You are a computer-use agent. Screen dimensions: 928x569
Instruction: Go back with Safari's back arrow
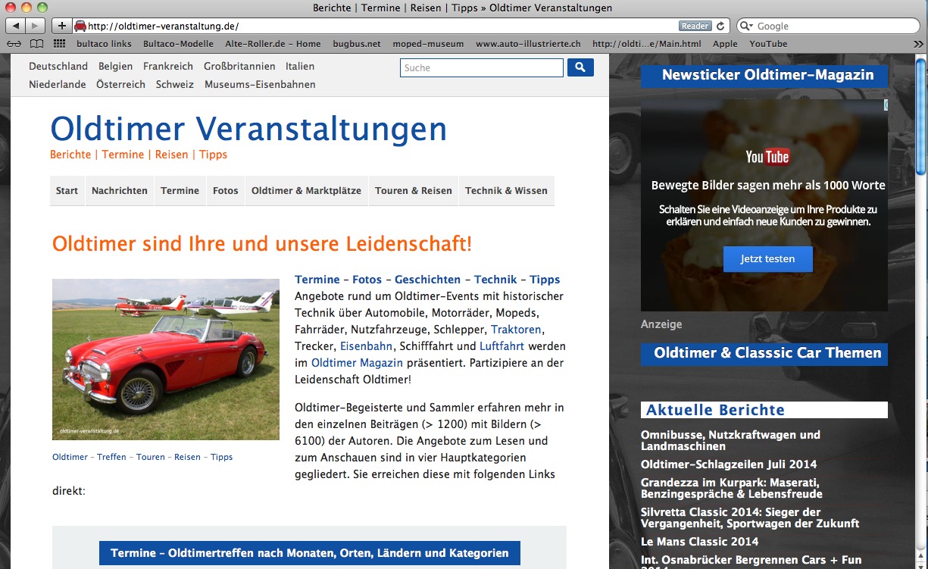[x=15, y=26]
